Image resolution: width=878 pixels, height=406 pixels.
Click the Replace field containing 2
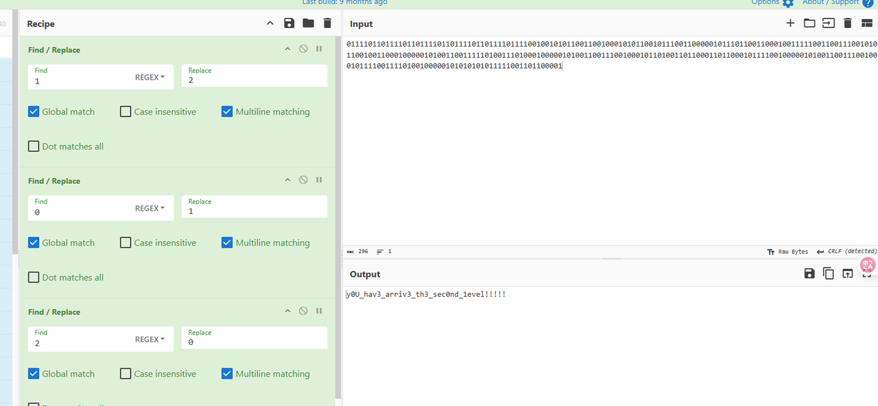pos(254,75)
